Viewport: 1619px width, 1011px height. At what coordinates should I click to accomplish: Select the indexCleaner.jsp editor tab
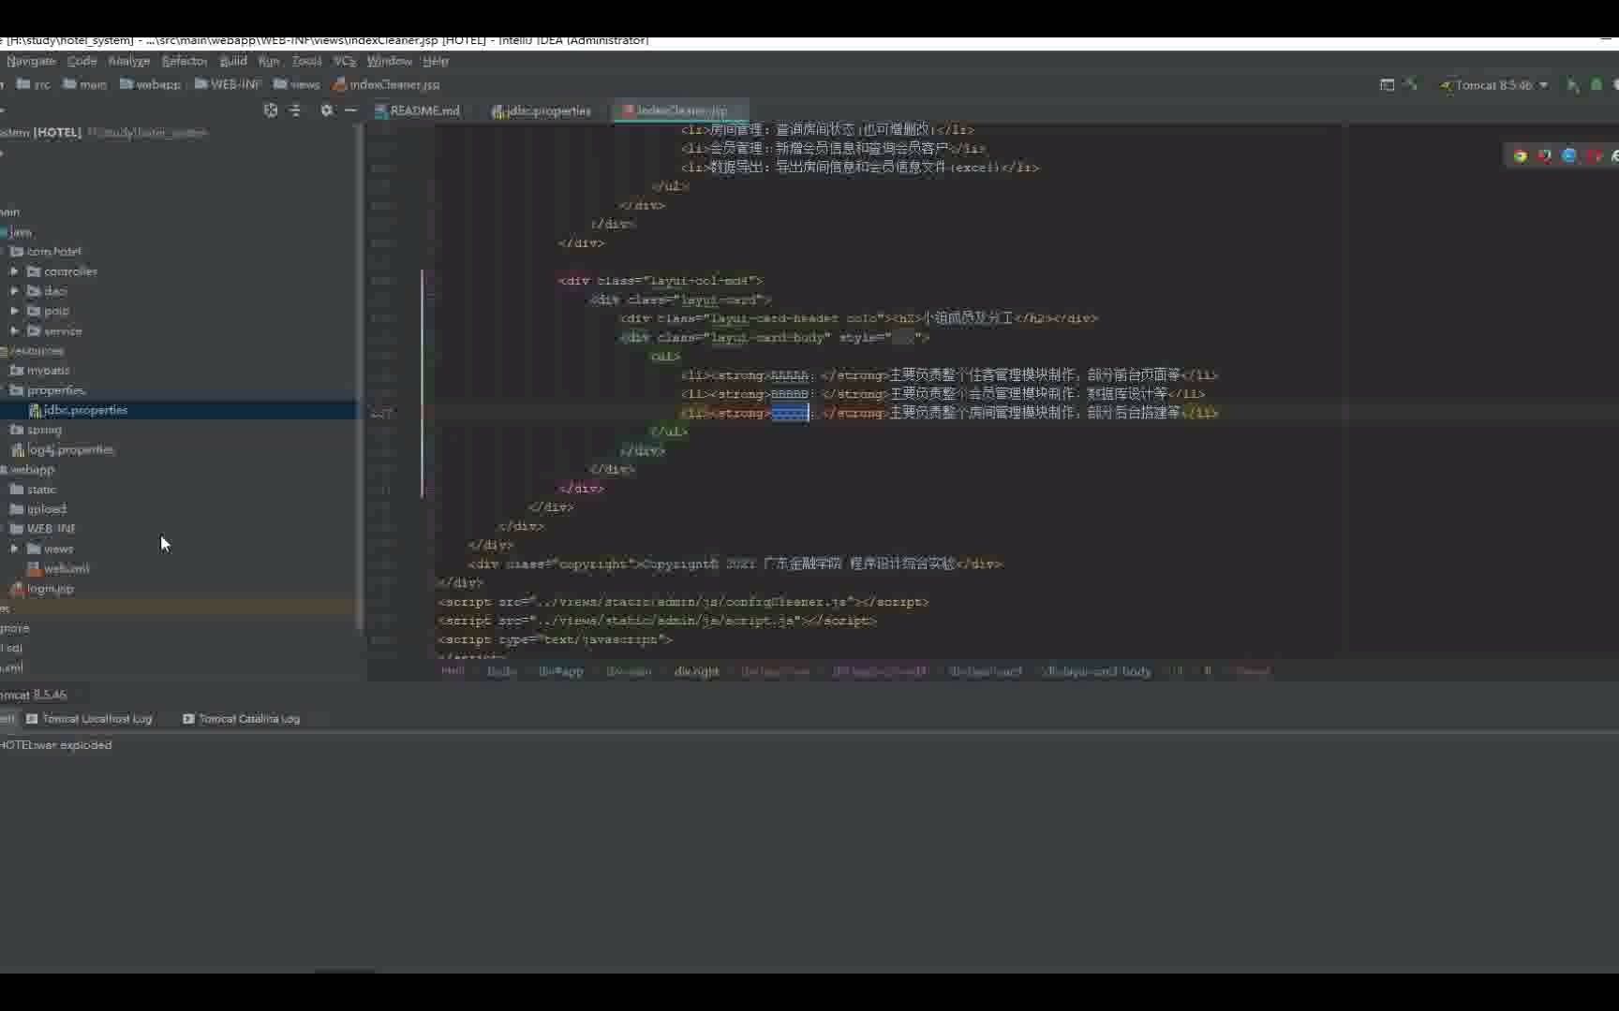pyautogui.click(x=681, y=110)
